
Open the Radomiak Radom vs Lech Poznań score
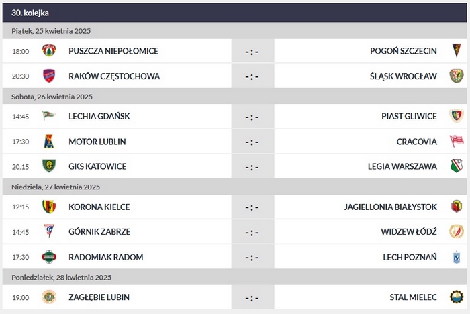252,257
